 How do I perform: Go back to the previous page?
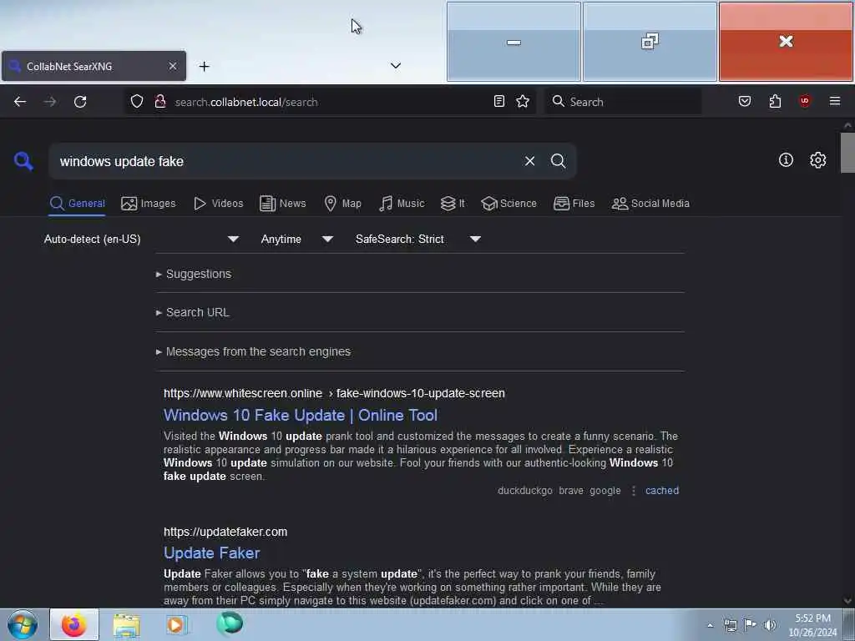point(20,101)
